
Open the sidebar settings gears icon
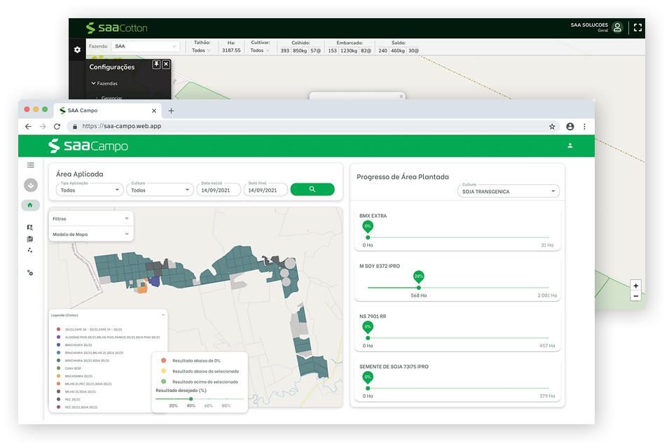click(30, 273)
